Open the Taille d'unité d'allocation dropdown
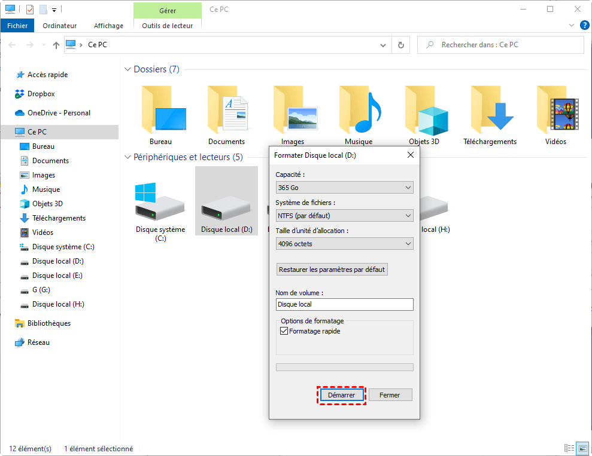The height and width of the screenshot is (456, 592). [x=344, y=244]
